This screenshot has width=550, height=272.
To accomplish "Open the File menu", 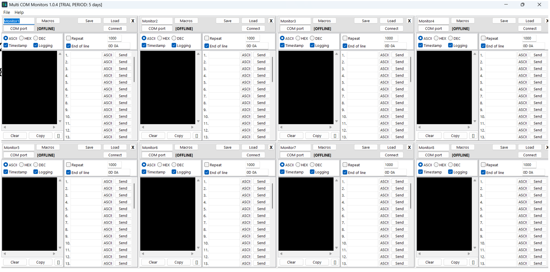I will [x=7, y=12].
